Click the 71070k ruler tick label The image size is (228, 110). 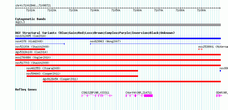coord(159,10)
